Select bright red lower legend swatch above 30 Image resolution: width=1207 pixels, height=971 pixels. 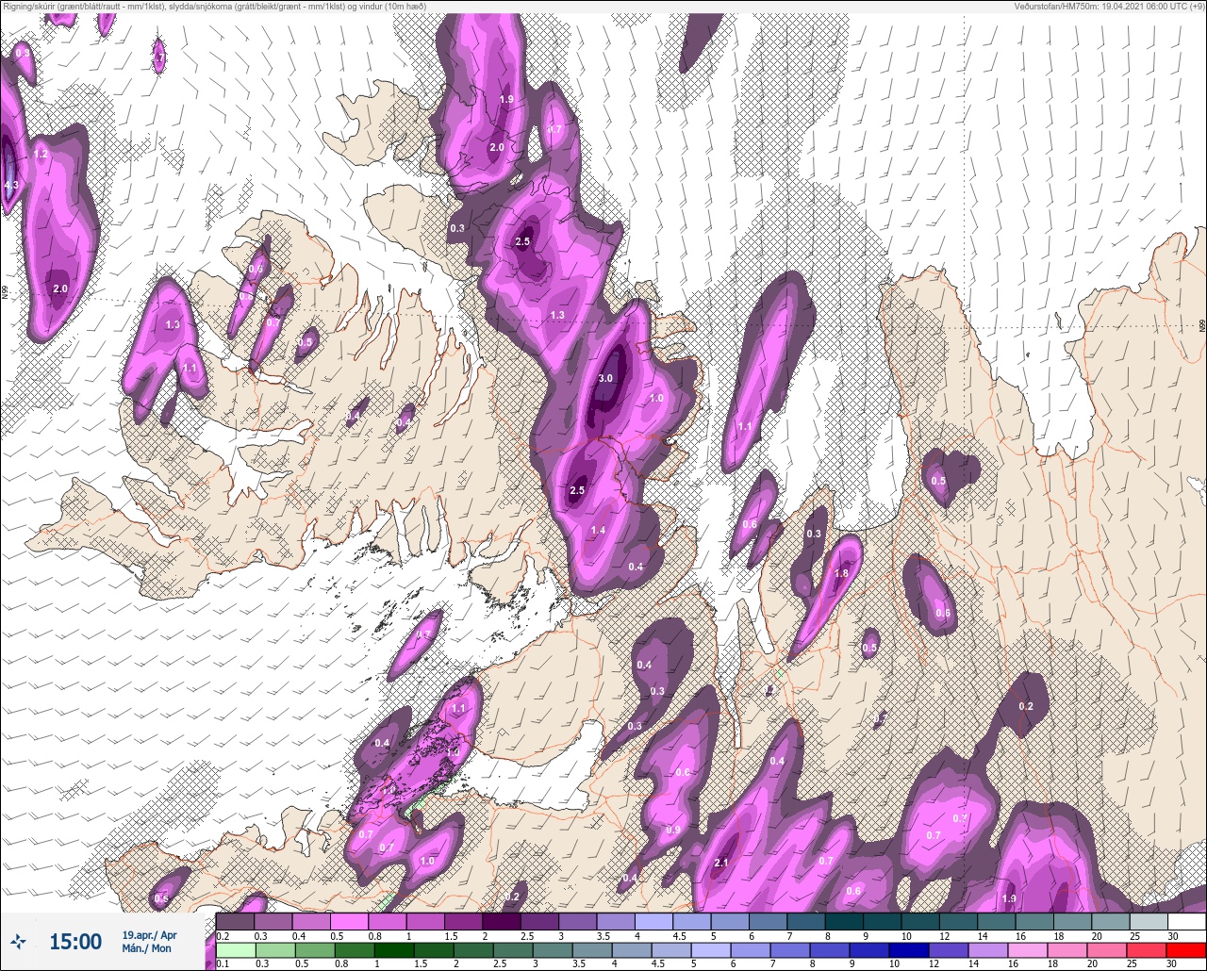coord(1186,949)
